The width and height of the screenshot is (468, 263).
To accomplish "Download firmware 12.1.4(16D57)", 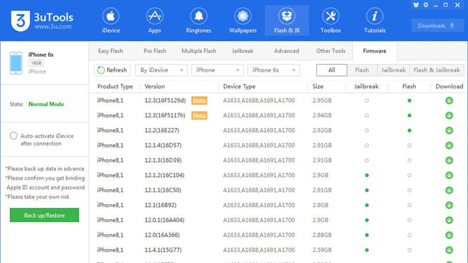I will (449, 146).
